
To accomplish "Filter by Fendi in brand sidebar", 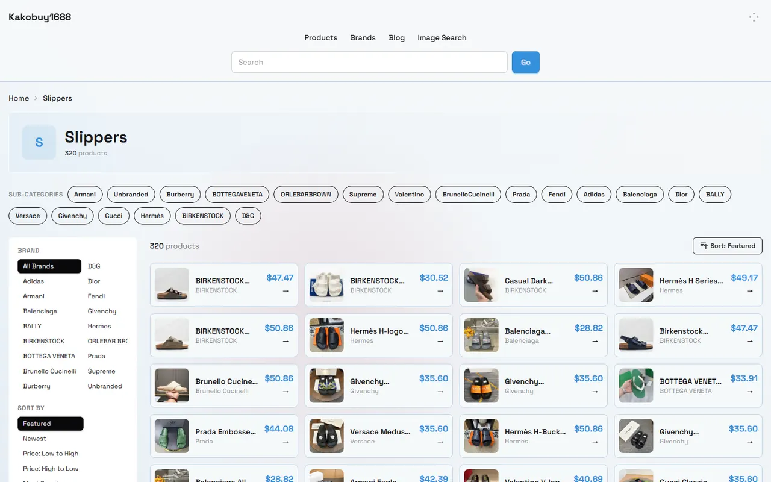I will [105, 296].
